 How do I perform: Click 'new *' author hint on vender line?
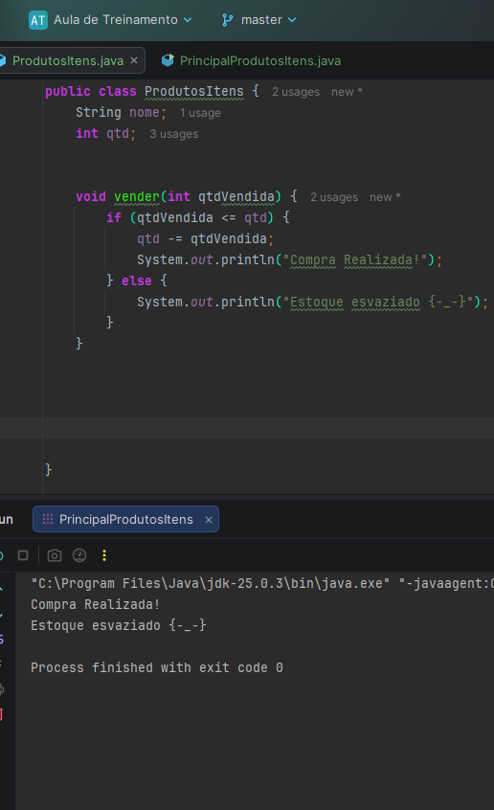[385, 197]
